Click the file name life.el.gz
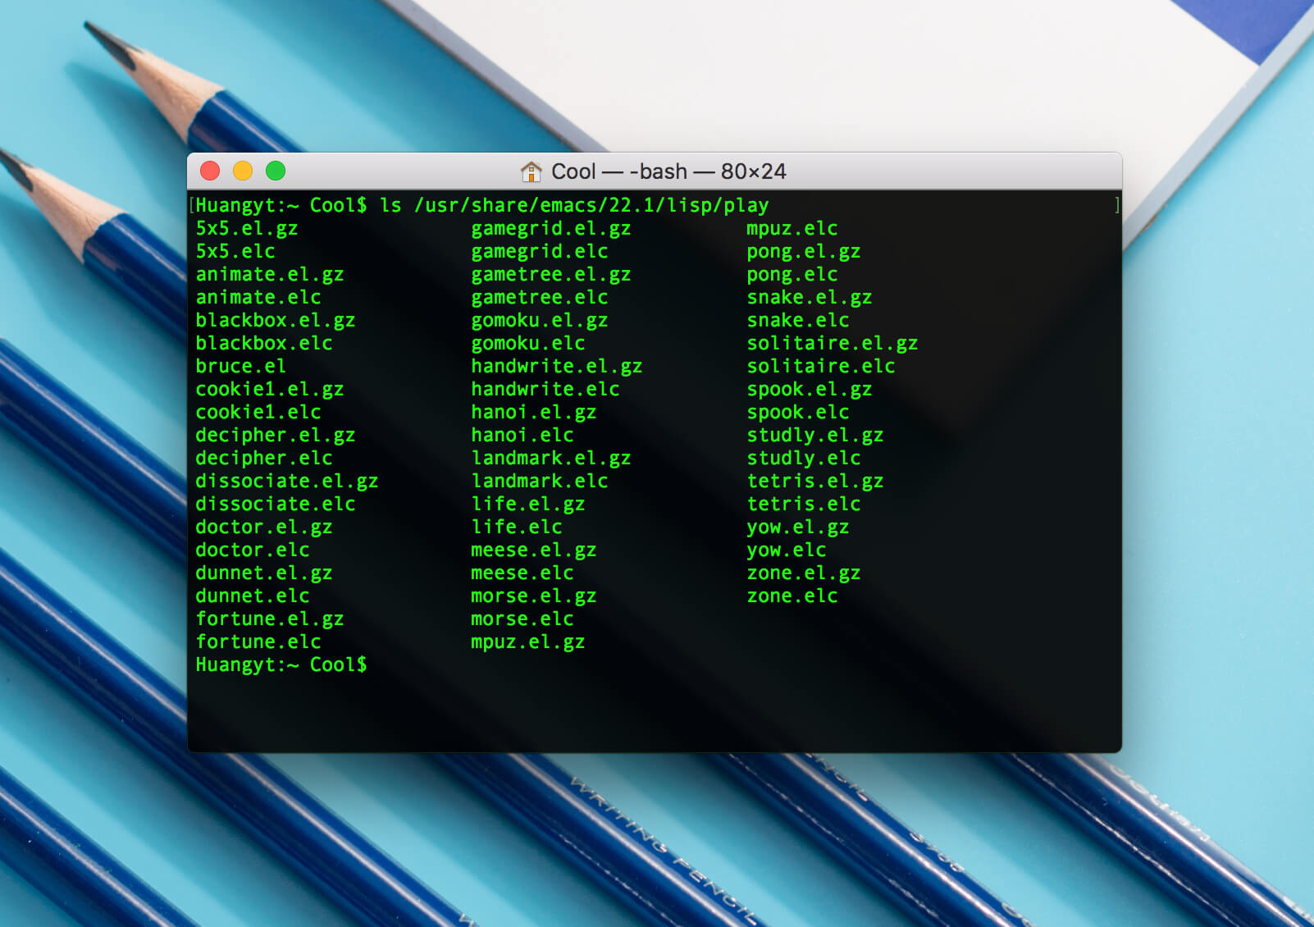Viewport: 1314px width, 927px height. (528, 504)
